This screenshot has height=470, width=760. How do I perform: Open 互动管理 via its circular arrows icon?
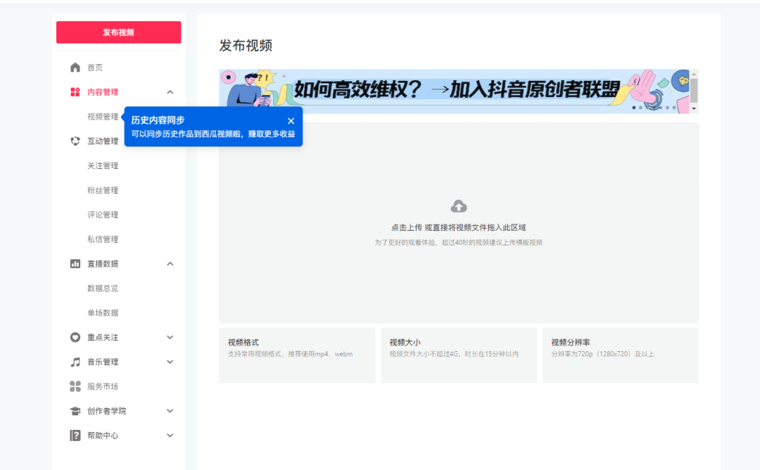[75, 141]
